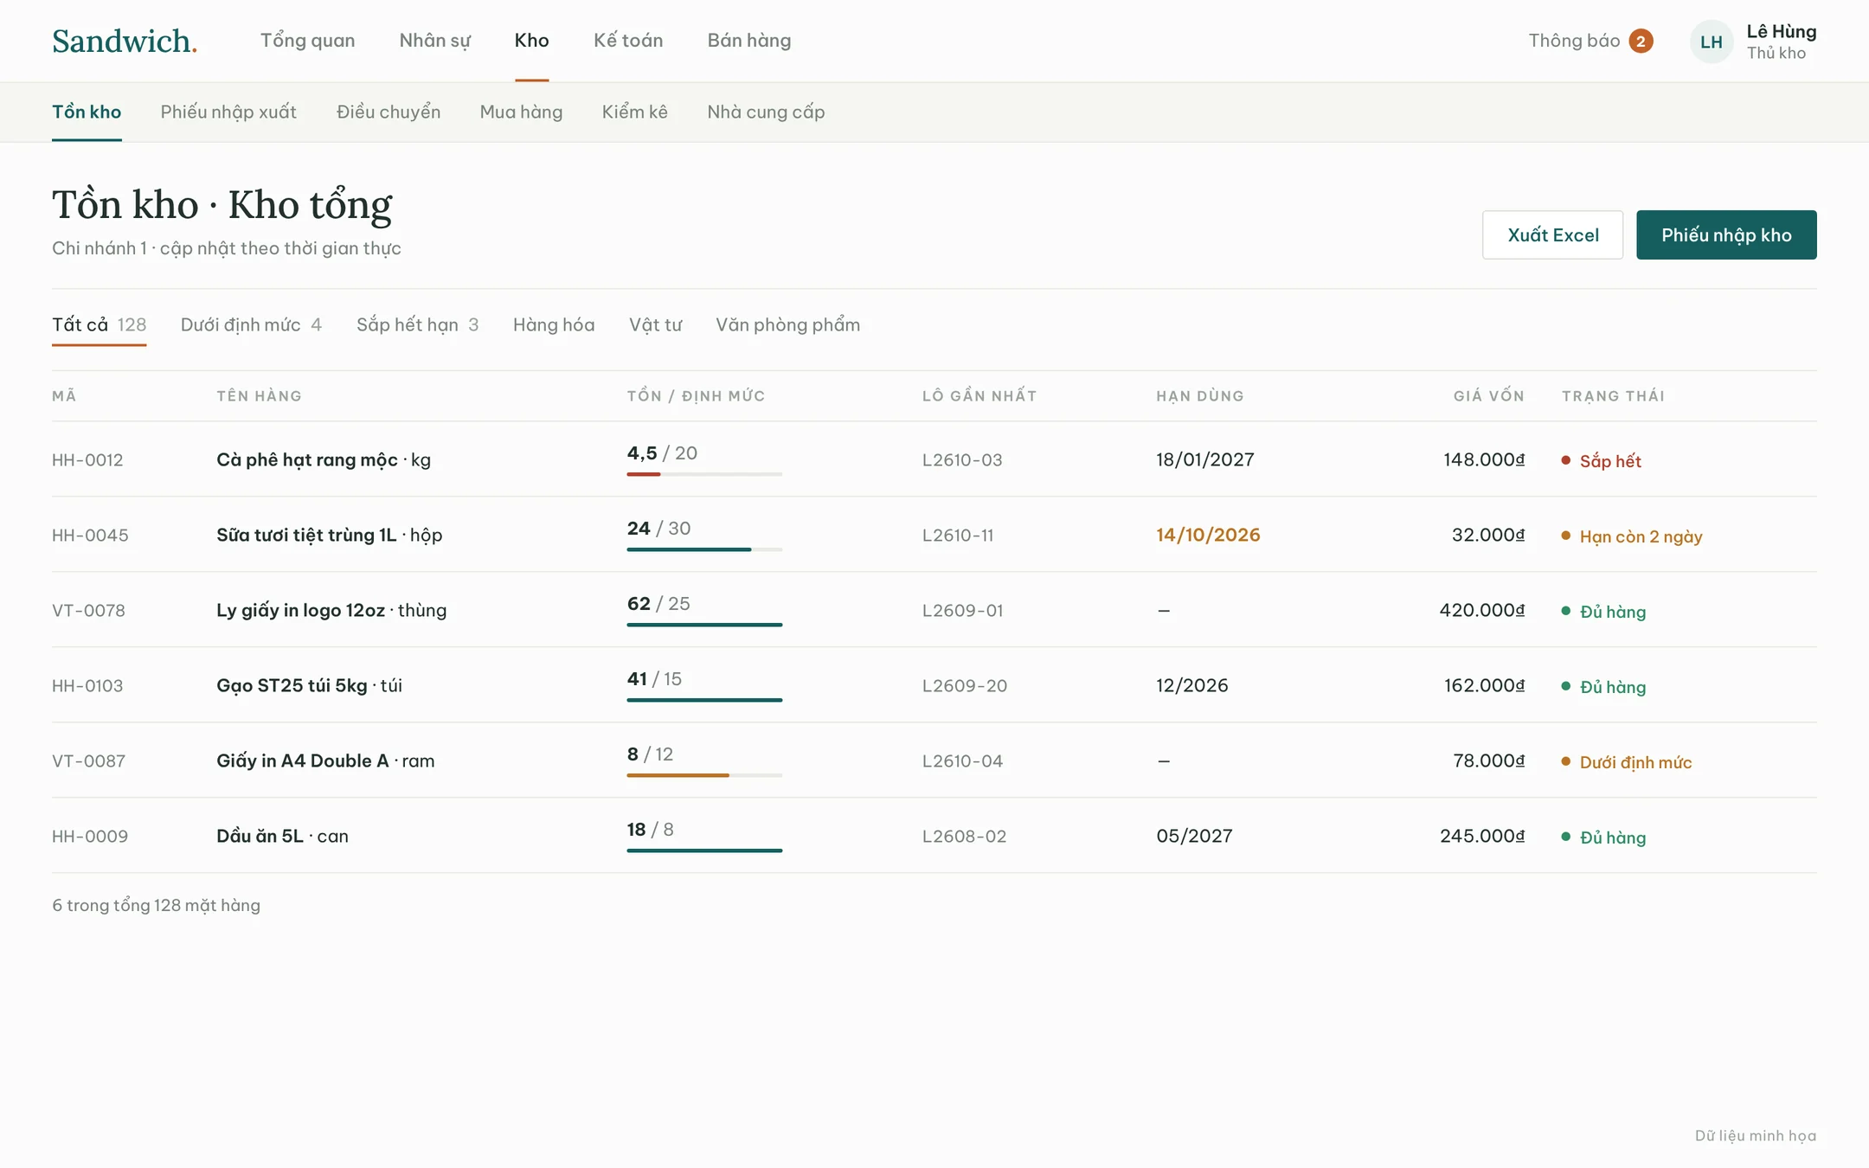Open Lê Hùng profile name
The image size is (1869, 1168).
pos(1781,32)
